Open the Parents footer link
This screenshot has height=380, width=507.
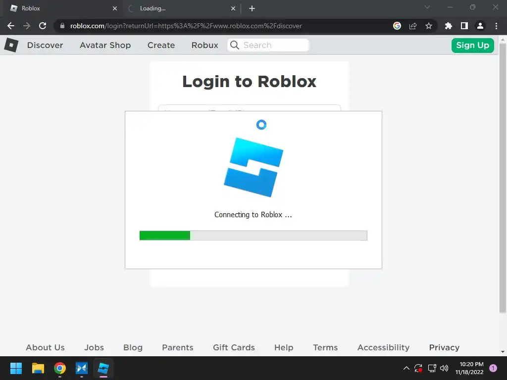(x=178, y=347)
